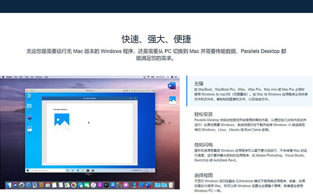Screen dimensions: 313x195
Task: Select the 轻松安装 feature tab
Action: (x=250, y=122)
